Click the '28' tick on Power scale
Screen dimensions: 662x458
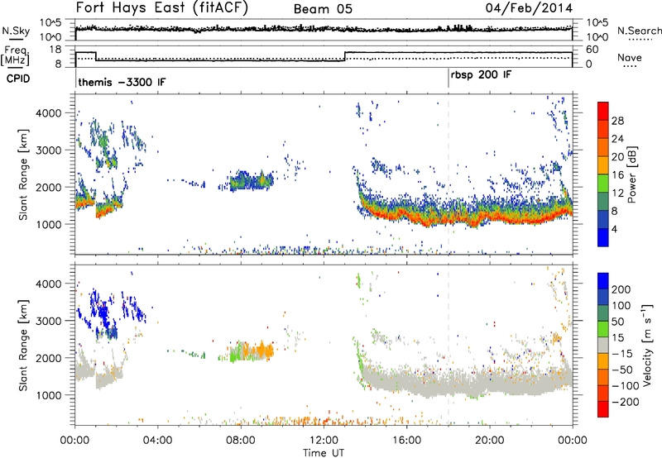(617, 121)
